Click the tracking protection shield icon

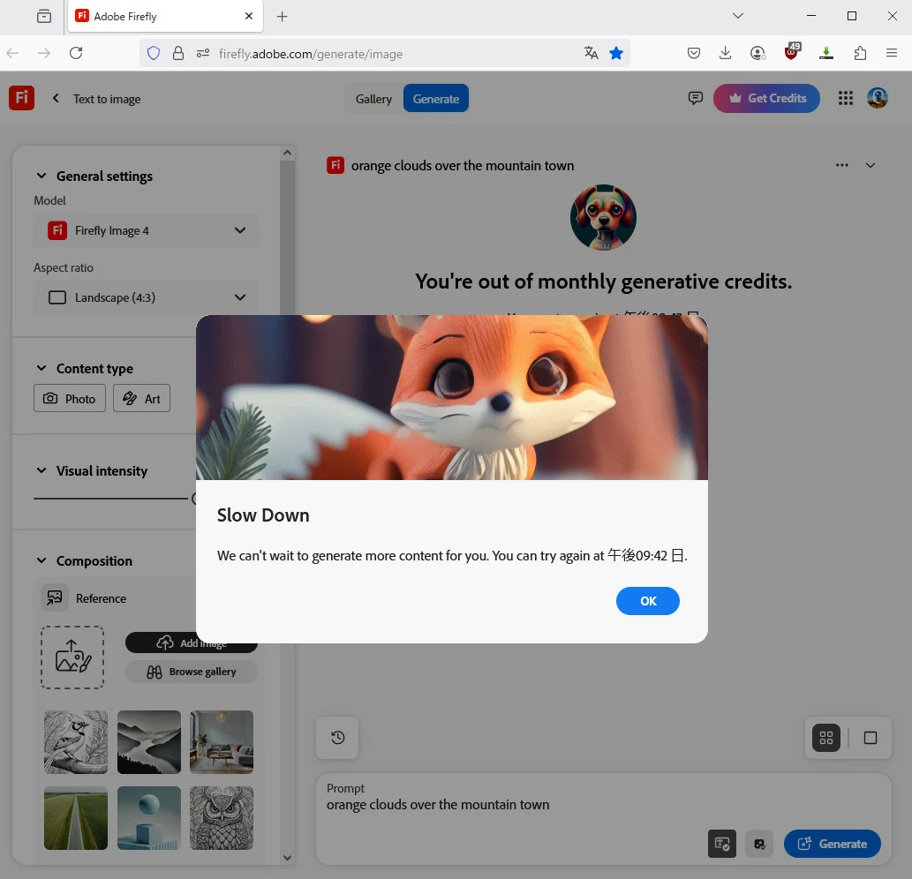coord(154,54)
